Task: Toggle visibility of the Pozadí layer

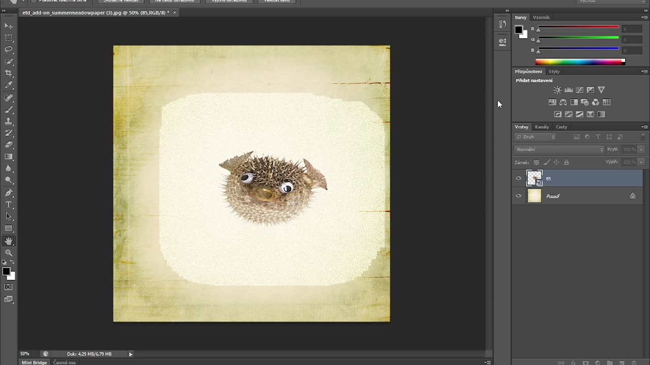Action: point(518,196)
